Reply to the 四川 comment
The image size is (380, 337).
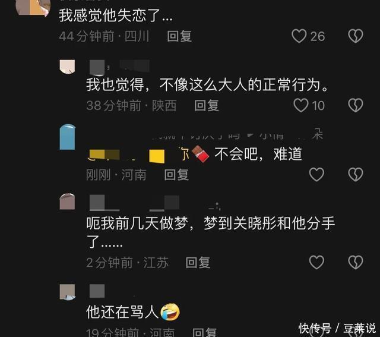(179, 36)
